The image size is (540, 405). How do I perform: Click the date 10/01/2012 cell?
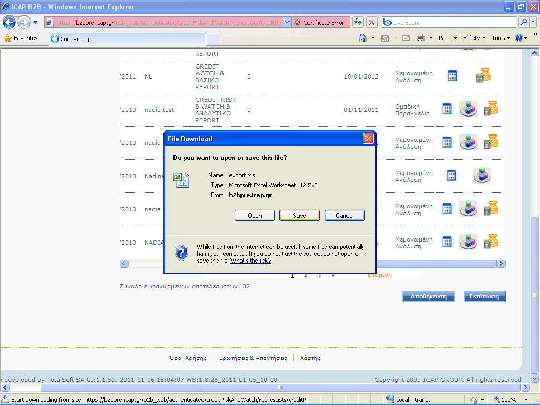coord(361,76)
